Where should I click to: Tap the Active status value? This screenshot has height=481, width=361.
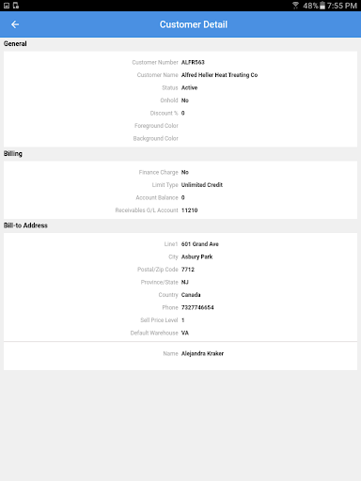tap(189, 87)
